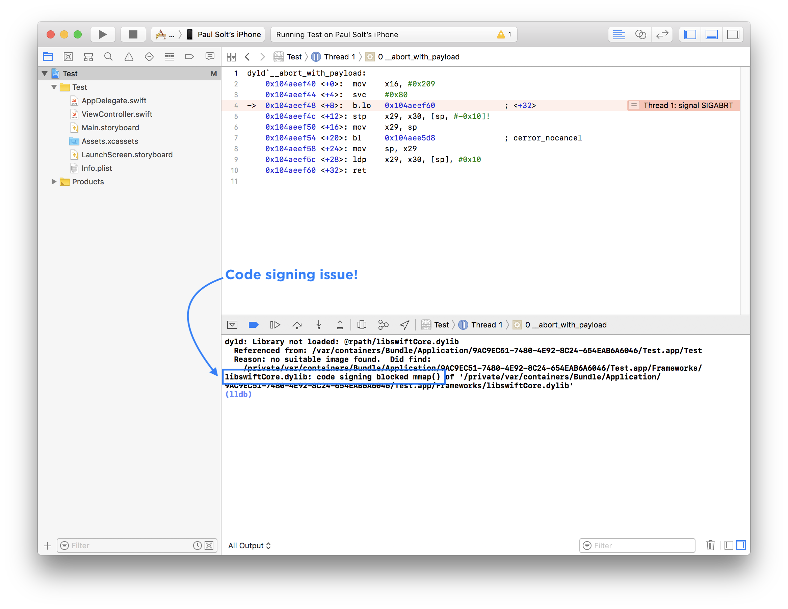Screen dimensions: 788x609
Task: Stop the running app
Action: click(133, 34)
